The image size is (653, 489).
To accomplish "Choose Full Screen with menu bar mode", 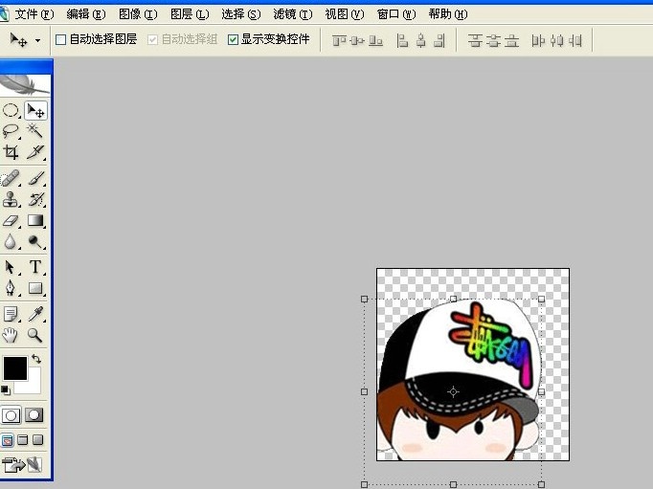I will pos(23,440).
